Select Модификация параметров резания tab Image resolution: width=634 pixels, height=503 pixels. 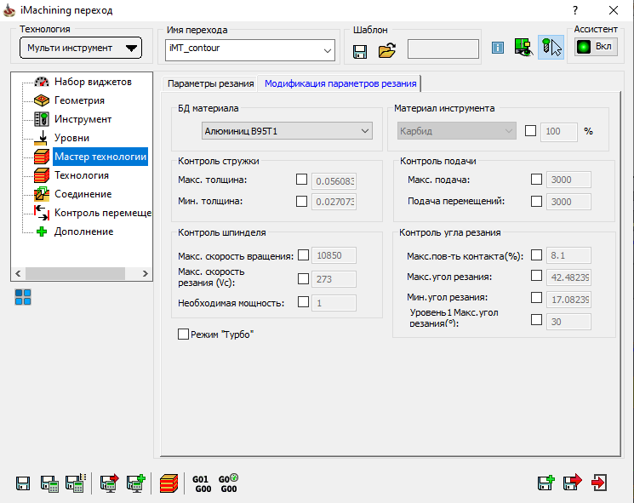(x=340, y=83)
